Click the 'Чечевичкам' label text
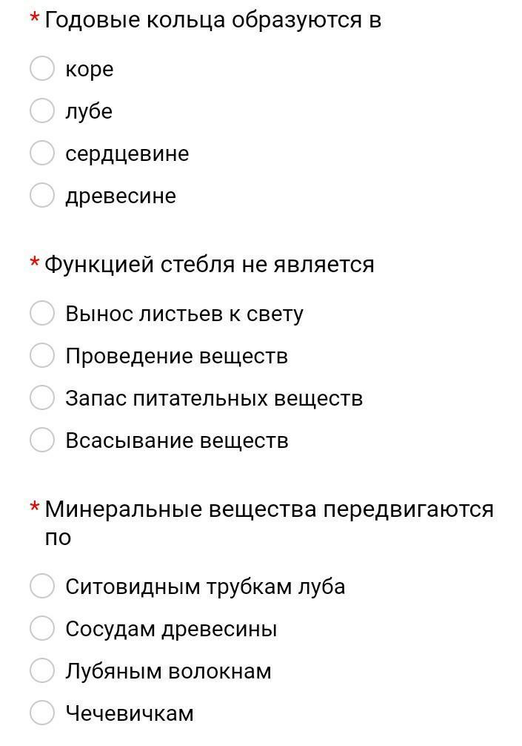 pyautogui.click(x=130, y=713)
